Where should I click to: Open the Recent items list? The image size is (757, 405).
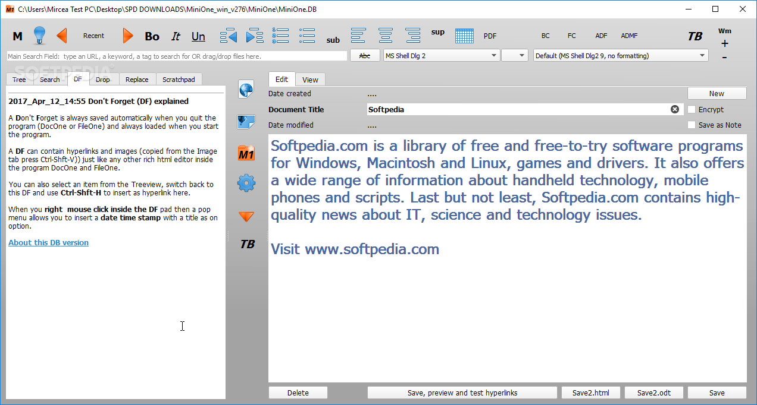click(x=93, y=36)
